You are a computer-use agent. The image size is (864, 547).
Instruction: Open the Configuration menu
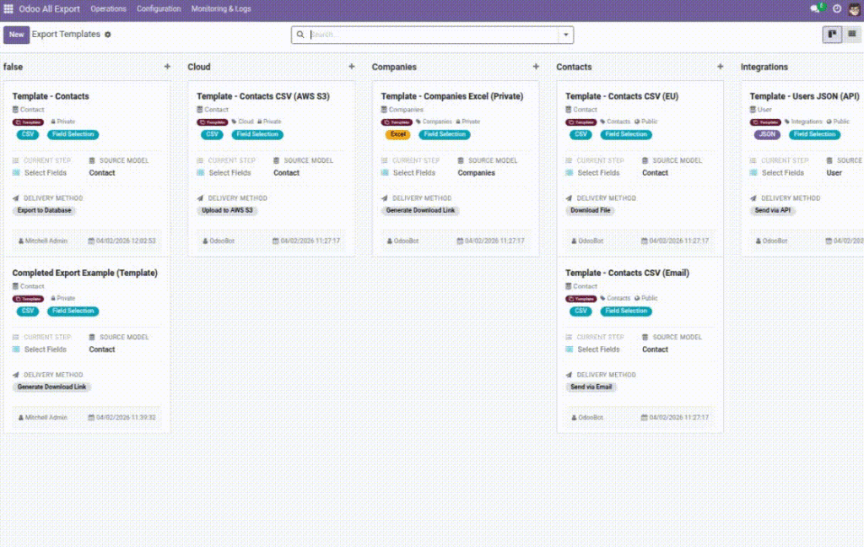pos(159,8)
